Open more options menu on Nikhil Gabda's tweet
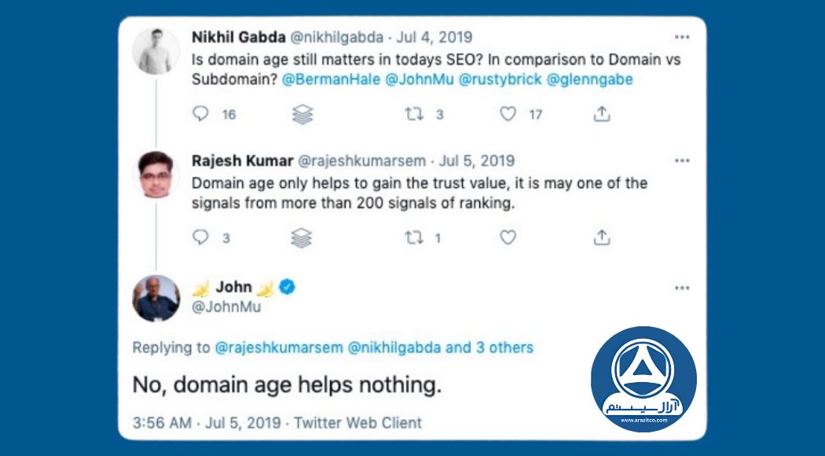 click(681, 38)
